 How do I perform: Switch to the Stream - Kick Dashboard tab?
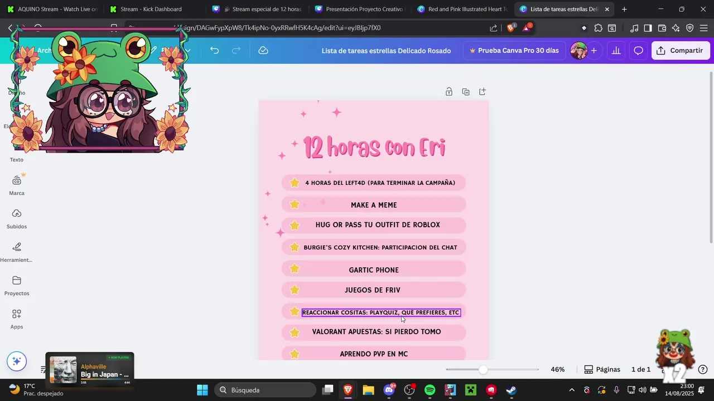152,9
